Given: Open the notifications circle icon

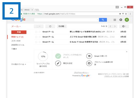Looking at the screenshot, I should [121, 20].
